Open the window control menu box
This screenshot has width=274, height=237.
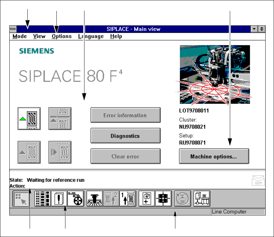point(13,29)
